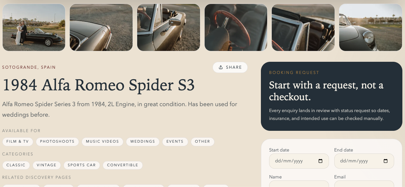Select the PHOTOSHOOTS tag
Screen dimensions: 405x187
pos(57,142)
